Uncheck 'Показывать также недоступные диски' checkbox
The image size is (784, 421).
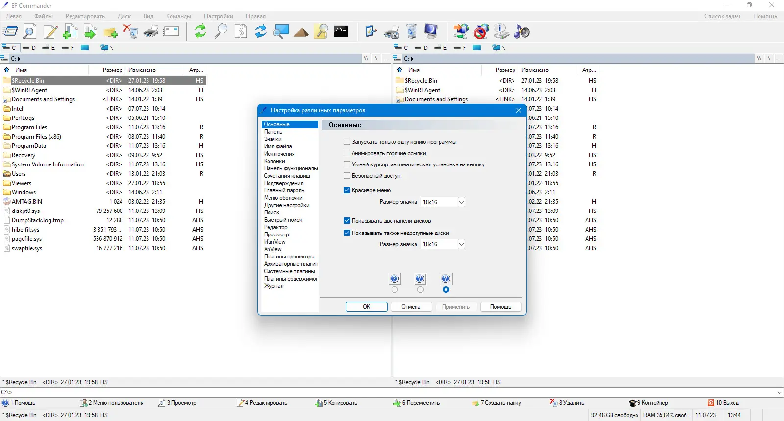pyautogui.click(x=347, y=233)
